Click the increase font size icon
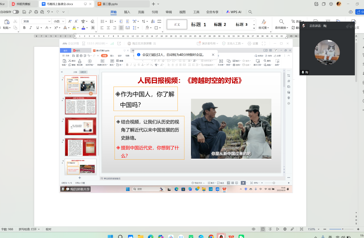The width and height of the screenshot is (364, 238). pos(70,21)
